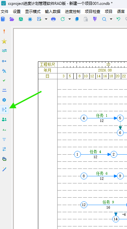Click the -6 lag value label

point(124,214)
